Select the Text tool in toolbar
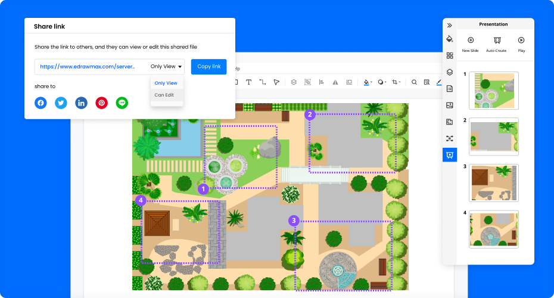This screenshot has width=554, height=298. [x=248, y=82]
